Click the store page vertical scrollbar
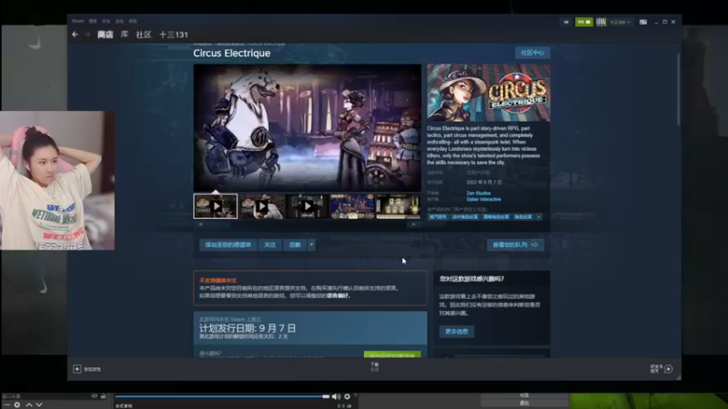 coord(678,89)
